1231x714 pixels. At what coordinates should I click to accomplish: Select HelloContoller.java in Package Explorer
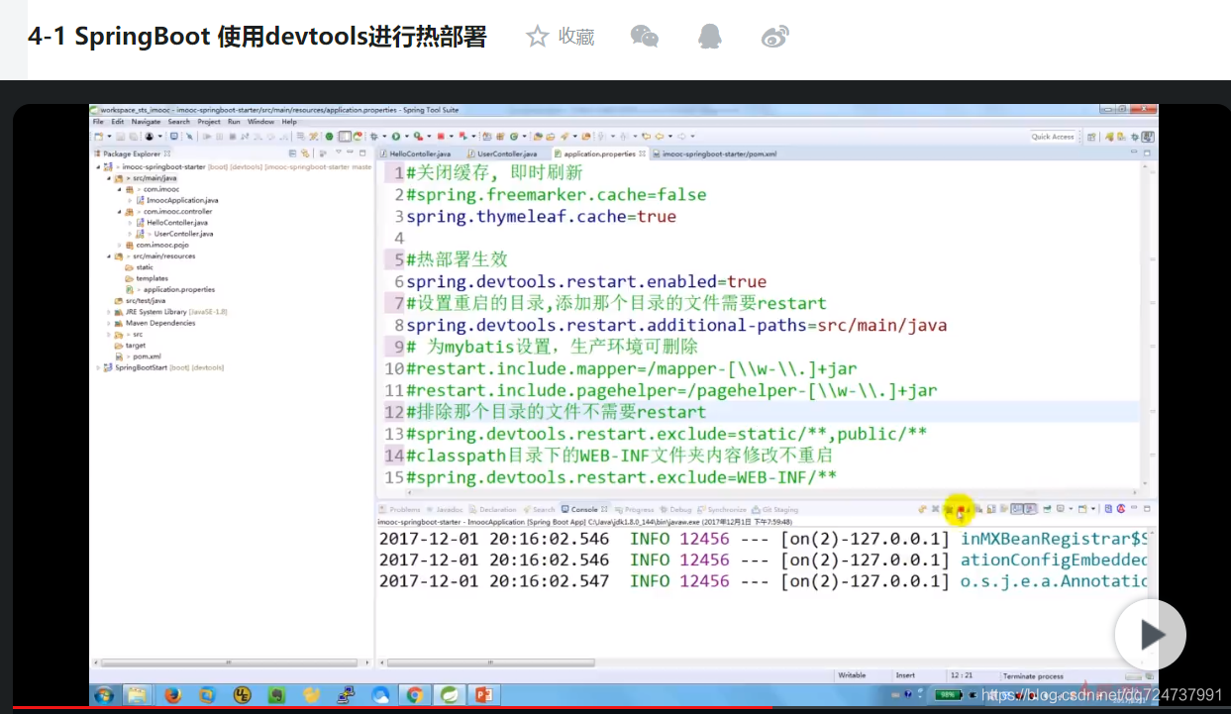[x=174, y=223]
